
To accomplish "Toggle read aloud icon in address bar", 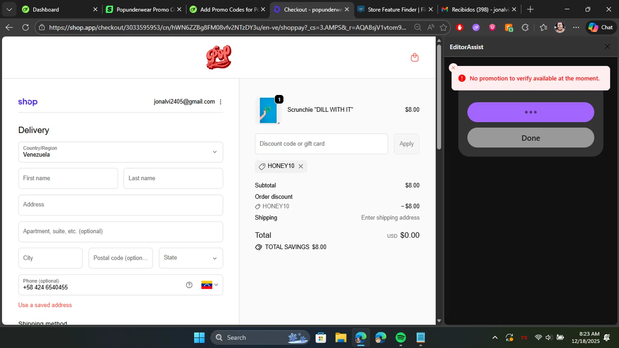I will [x=431, y=27].
